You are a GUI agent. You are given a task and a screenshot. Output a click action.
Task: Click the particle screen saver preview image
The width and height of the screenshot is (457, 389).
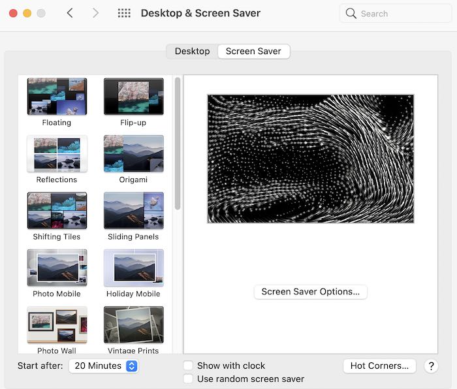click(310, 159)
